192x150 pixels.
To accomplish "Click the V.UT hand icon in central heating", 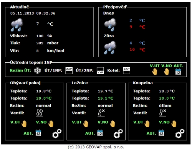I will [x=155, y=72].
